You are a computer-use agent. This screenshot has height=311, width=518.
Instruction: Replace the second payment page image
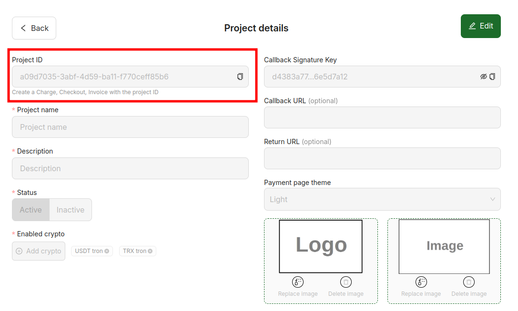(421, 282)
